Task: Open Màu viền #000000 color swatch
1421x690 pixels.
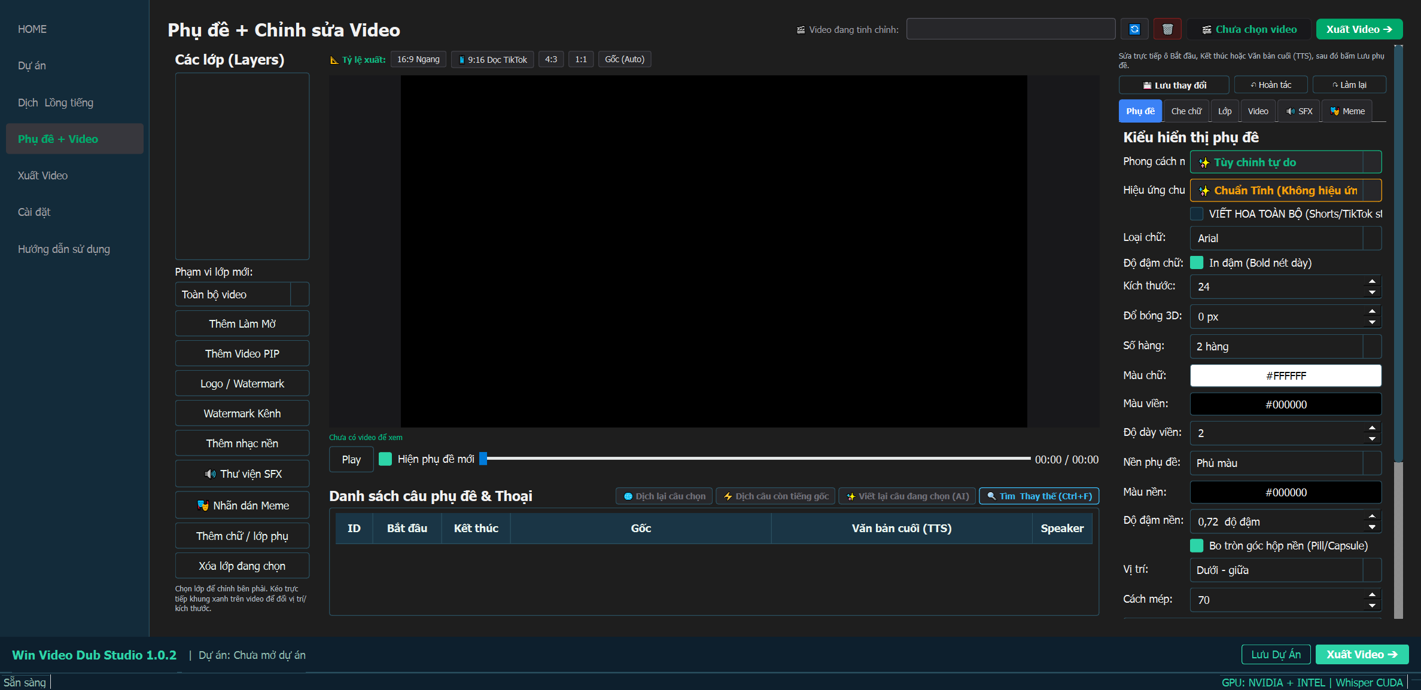Action: point(1285,404)
